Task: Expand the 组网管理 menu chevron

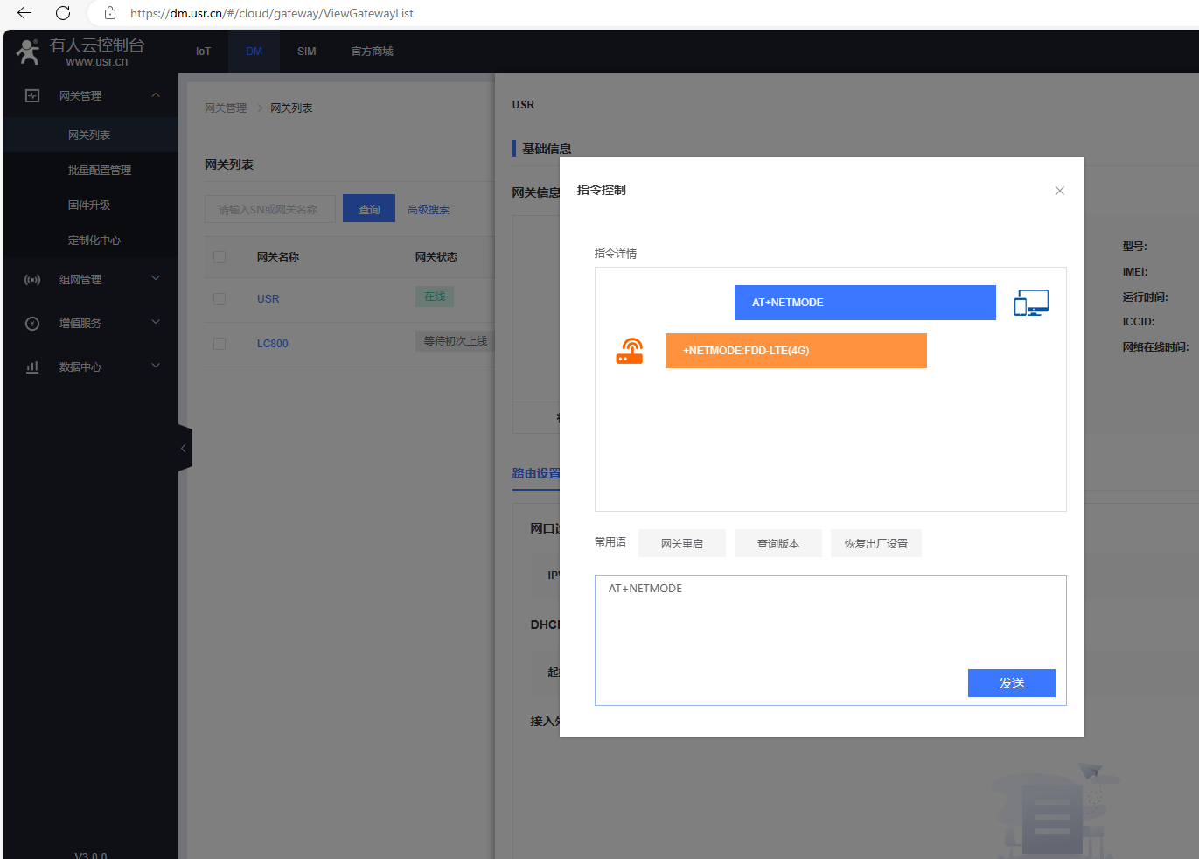Action: point(156,279)
